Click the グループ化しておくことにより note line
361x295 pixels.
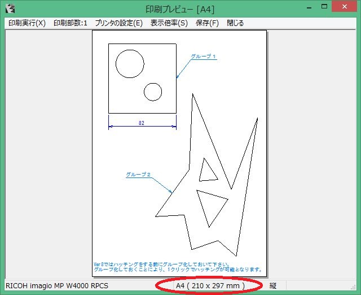coord(178,270)
